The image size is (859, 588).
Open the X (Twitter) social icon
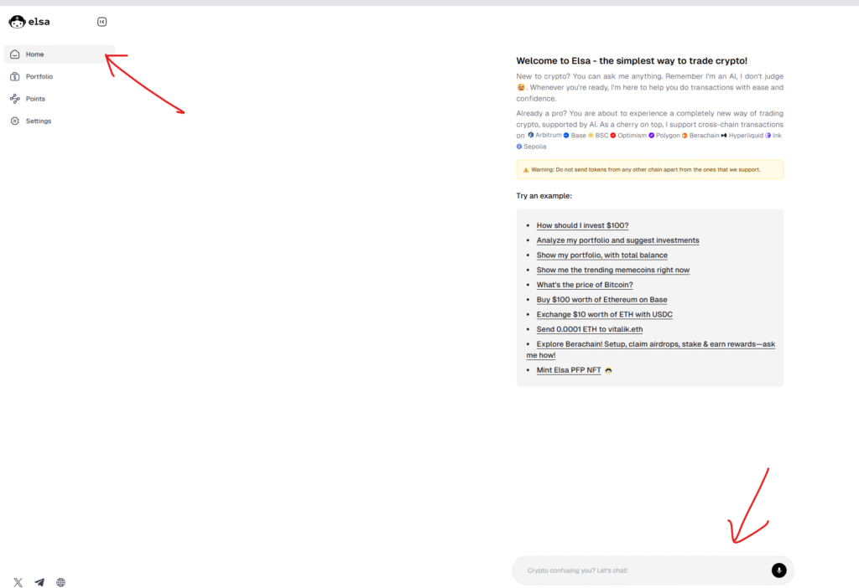[x=18, y=582]
